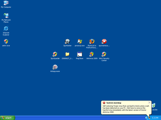
Task: Click the SpyHunter shortcut icon
Action: coord(67,42)
